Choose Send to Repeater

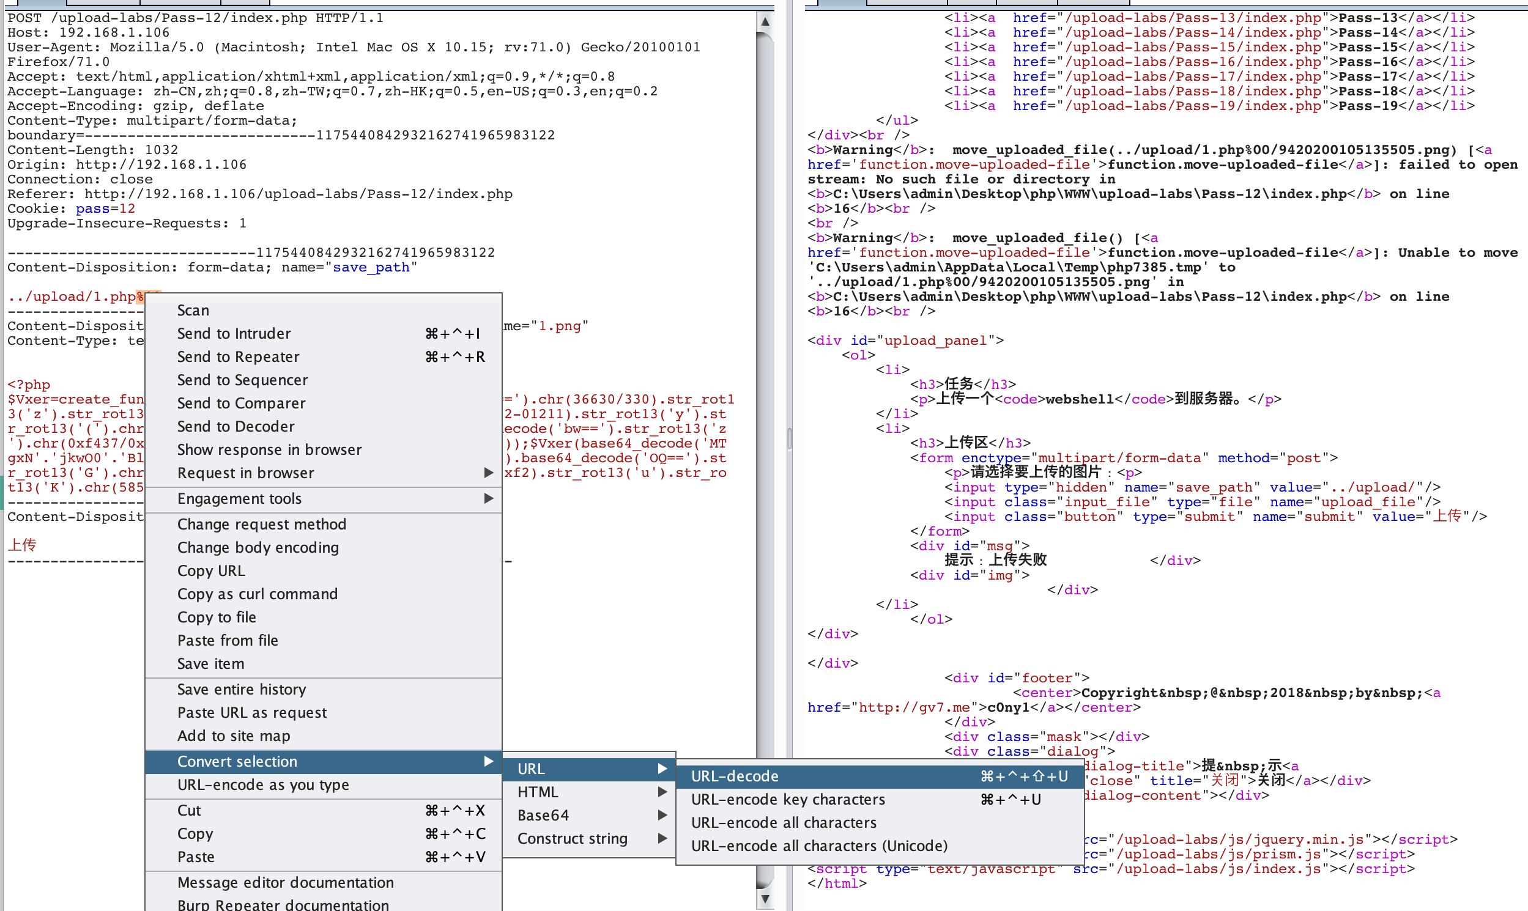click(x=324, y=357)
